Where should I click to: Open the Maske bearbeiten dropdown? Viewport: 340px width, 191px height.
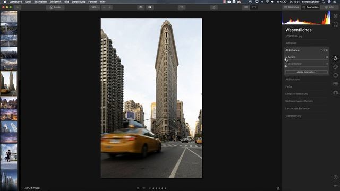pyautogui.click(x=307, y=72)
